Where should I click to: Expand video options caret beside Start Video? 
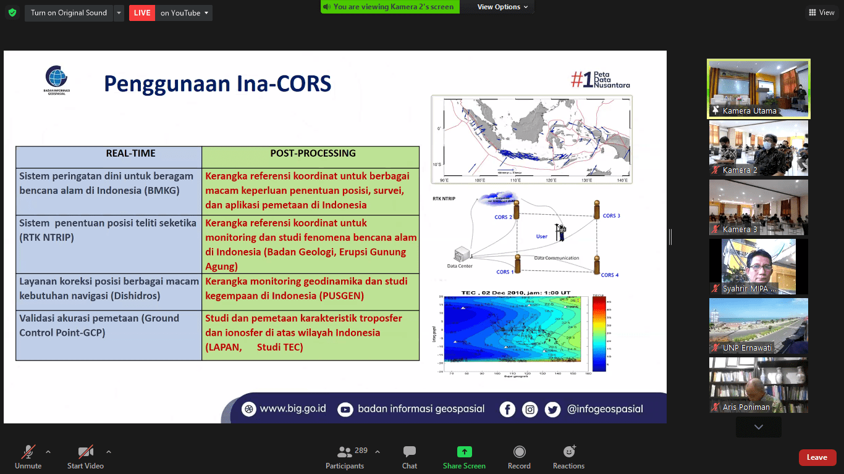pos(109,452)
